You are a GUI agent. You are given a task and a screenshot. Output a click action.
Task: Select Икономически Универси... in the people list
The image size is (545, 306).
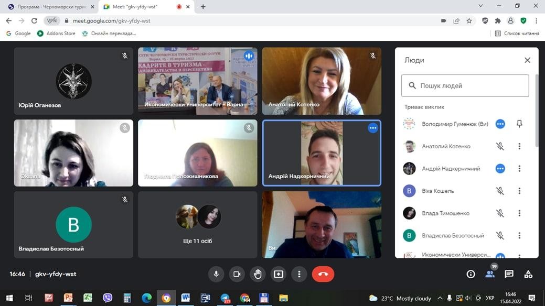[x=456, y=255]
